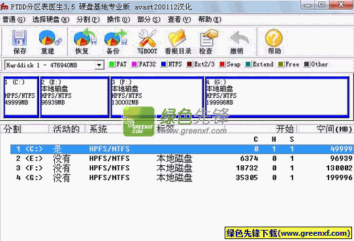Click the 保存 save floppy icon

click(20, 38)
